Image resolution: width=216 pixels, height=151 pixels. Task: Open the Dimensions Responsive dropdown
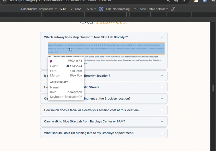(48, 9)
